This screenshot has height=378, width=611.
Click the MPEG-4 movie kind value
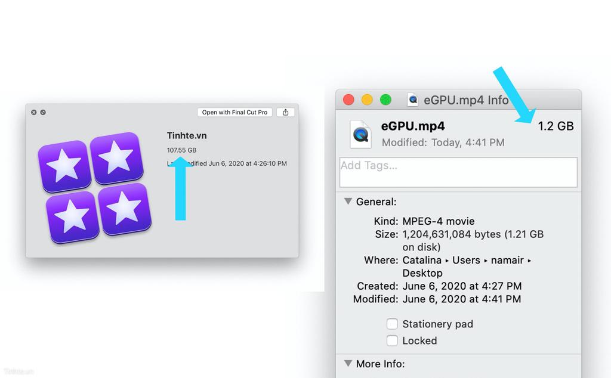coord(439,221)
